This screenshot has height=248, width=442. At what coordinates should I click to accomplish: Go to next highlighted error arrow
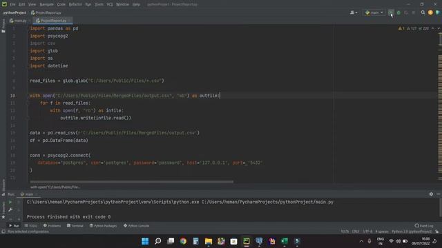pyautogui.click(x=439, y=28)
